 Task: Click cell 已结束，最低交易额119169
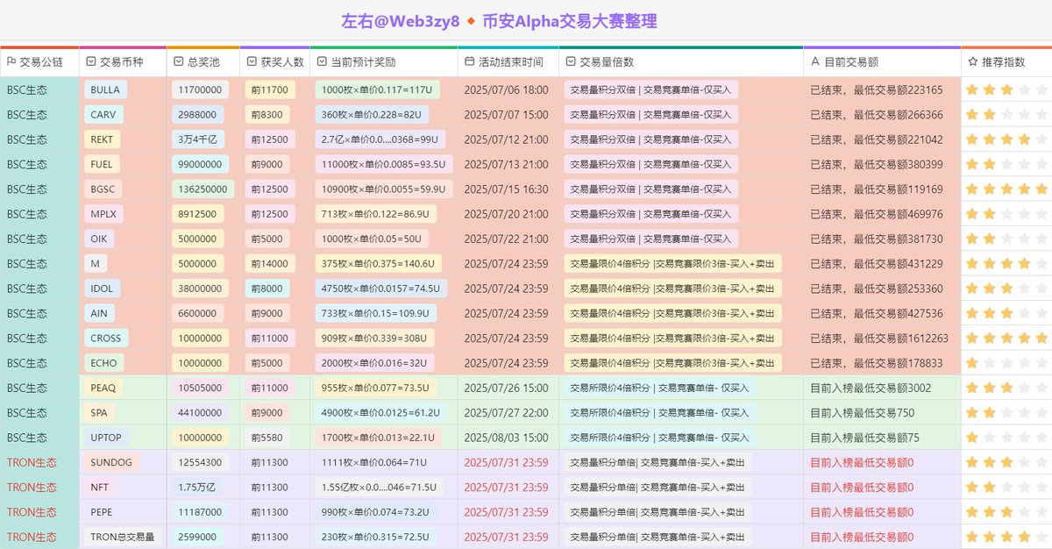point(877,189)
